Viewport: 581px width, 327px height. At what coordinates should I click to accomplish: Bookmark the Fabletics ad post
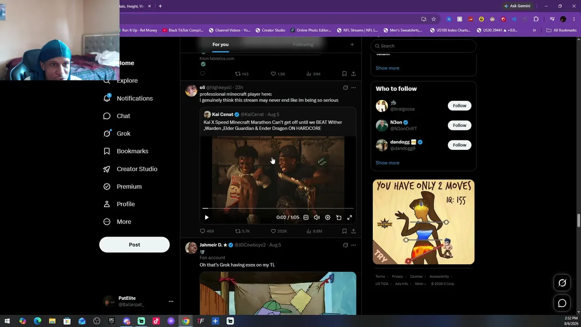pos(345,74)
